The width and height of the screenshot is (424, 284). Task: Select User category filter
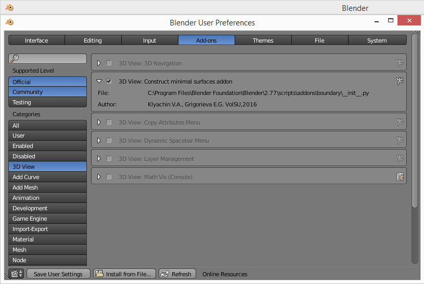point(47,136)
